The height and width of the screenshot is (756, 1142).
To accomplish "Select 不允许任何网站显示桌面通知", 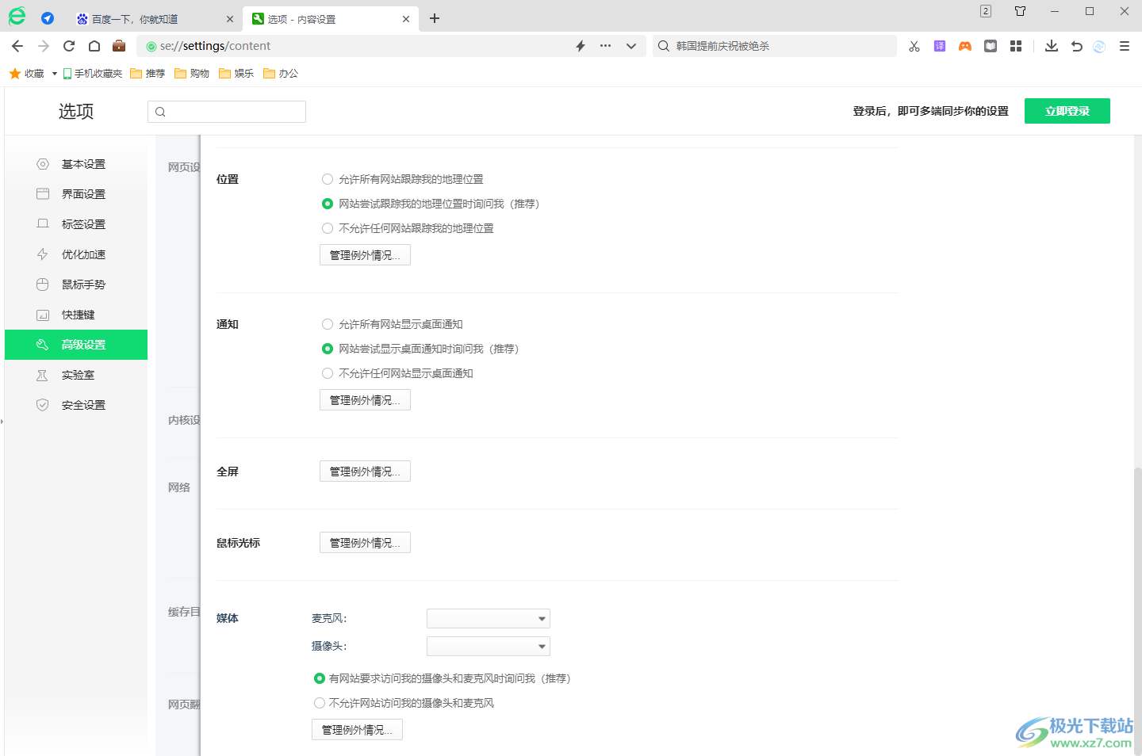I will [x=328, y=373].
